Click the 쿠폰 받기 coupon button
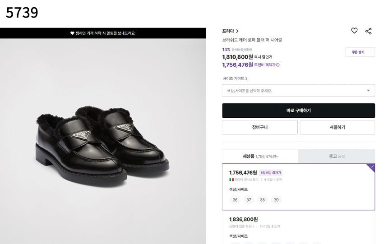 358,52
